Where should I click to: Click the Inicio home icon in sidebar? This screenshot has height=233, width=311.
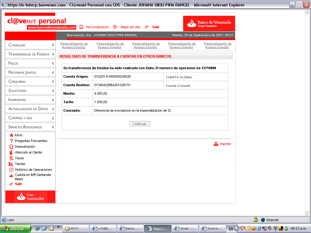point(12,135)
